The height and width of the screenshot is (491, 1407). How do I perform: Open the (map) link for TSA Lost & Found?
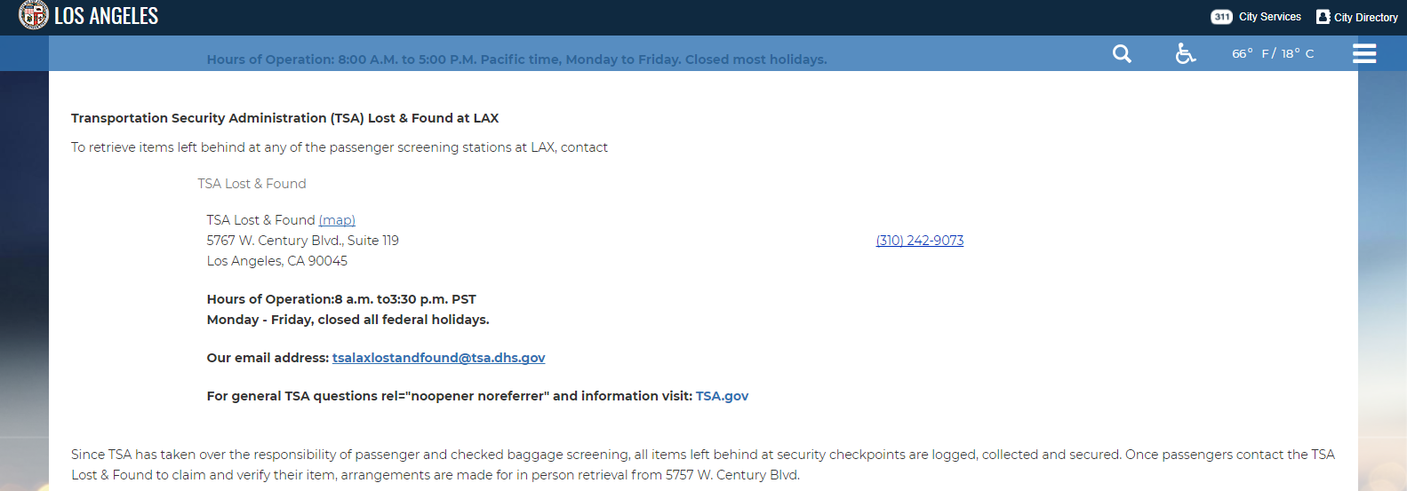pyautogui.click(x=337, y=220)
